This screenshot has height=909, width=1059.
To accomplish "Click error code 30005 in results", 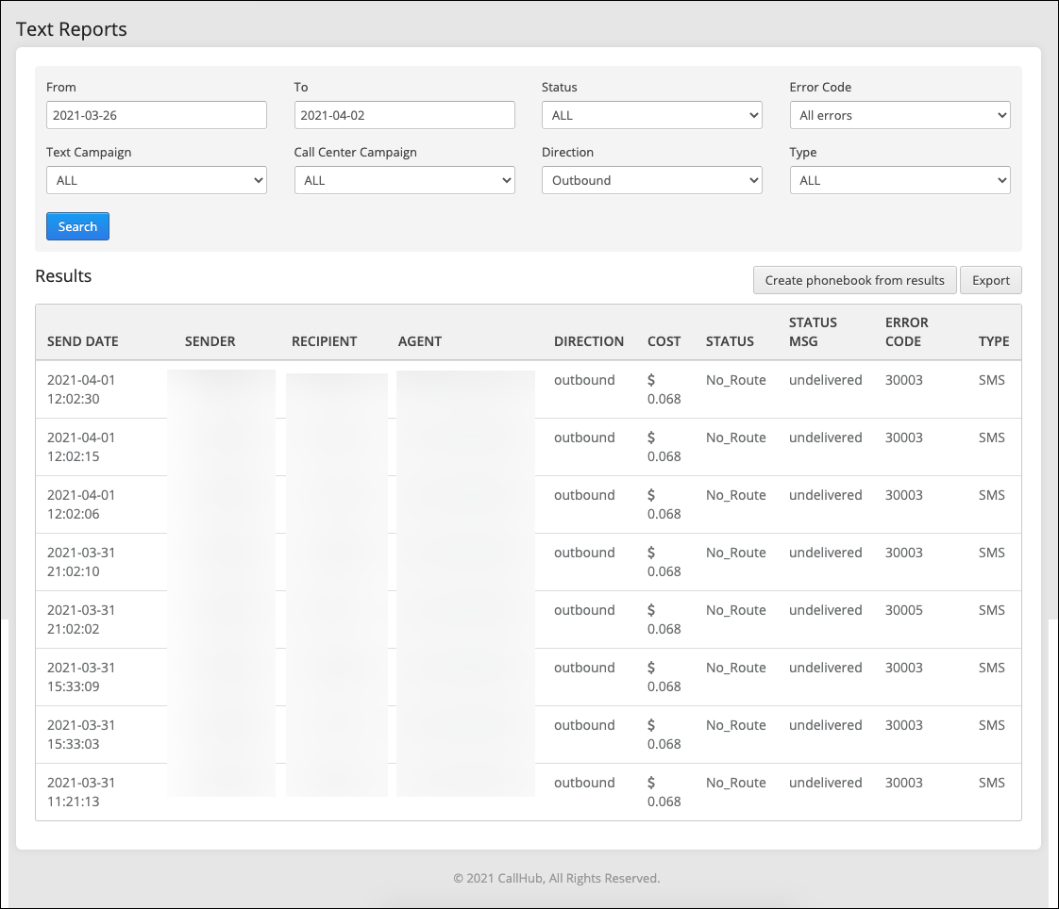I will [903, 610].
